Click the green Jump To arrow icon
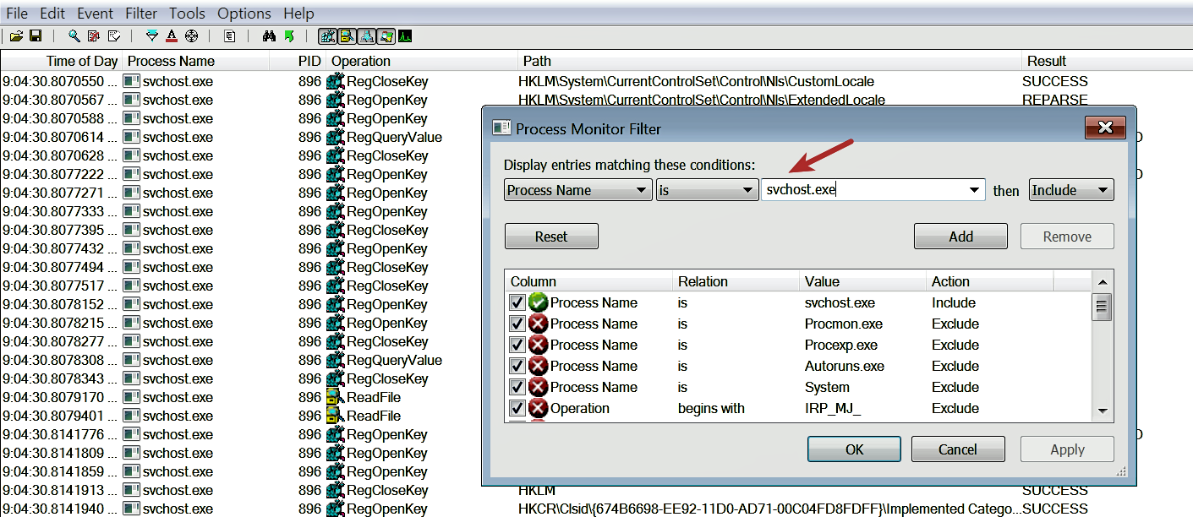 tap(289, 36)
